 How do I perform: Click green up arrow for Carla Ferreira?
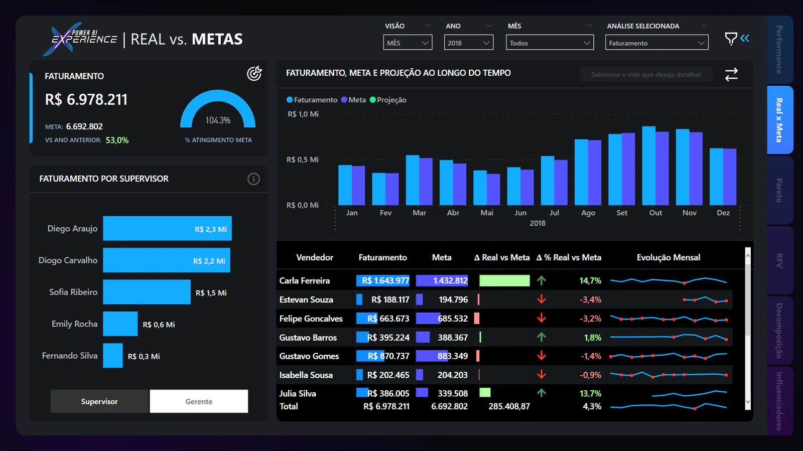pyautogui.click(x=541, y=281)
